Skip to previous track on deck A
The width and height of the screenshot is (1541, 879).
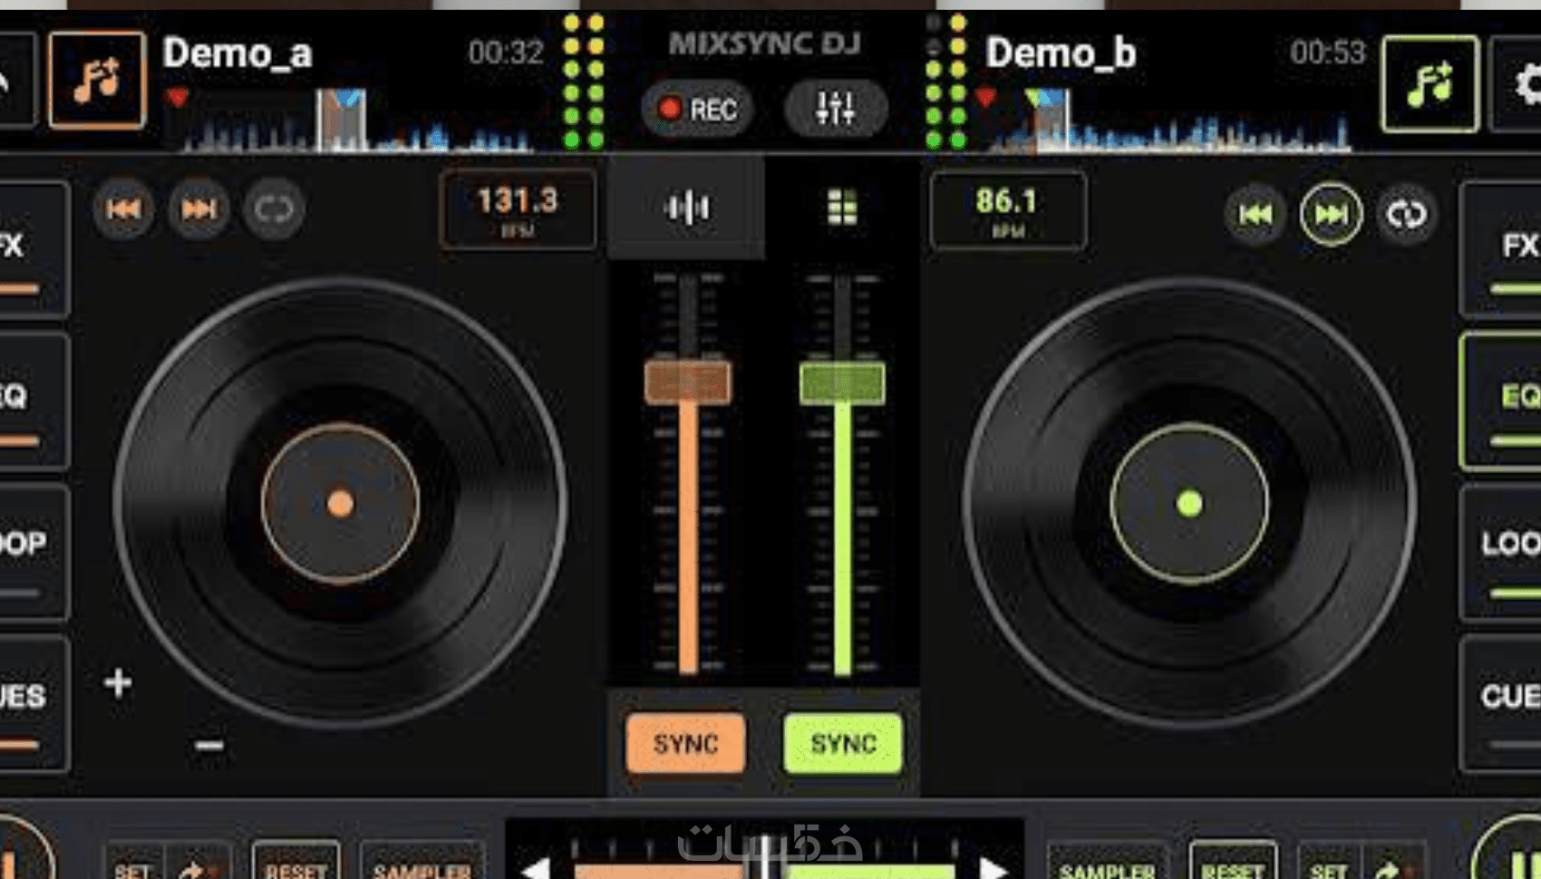[123, 209]
